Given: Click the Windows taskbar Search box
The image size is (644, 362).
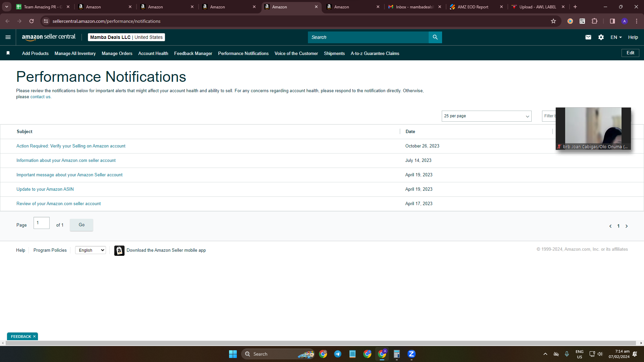Looking at the screenshot, I should click(278, 354).
